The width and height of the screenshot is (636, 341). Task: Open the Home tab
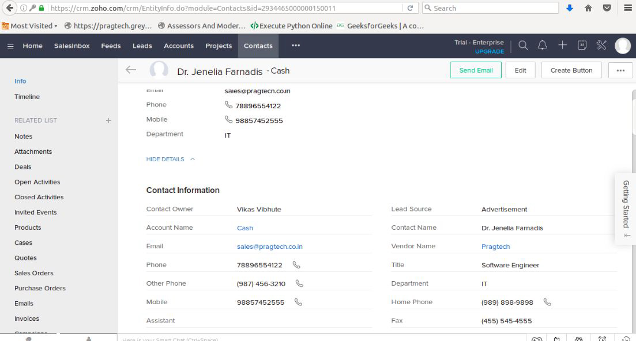[32, 46]
